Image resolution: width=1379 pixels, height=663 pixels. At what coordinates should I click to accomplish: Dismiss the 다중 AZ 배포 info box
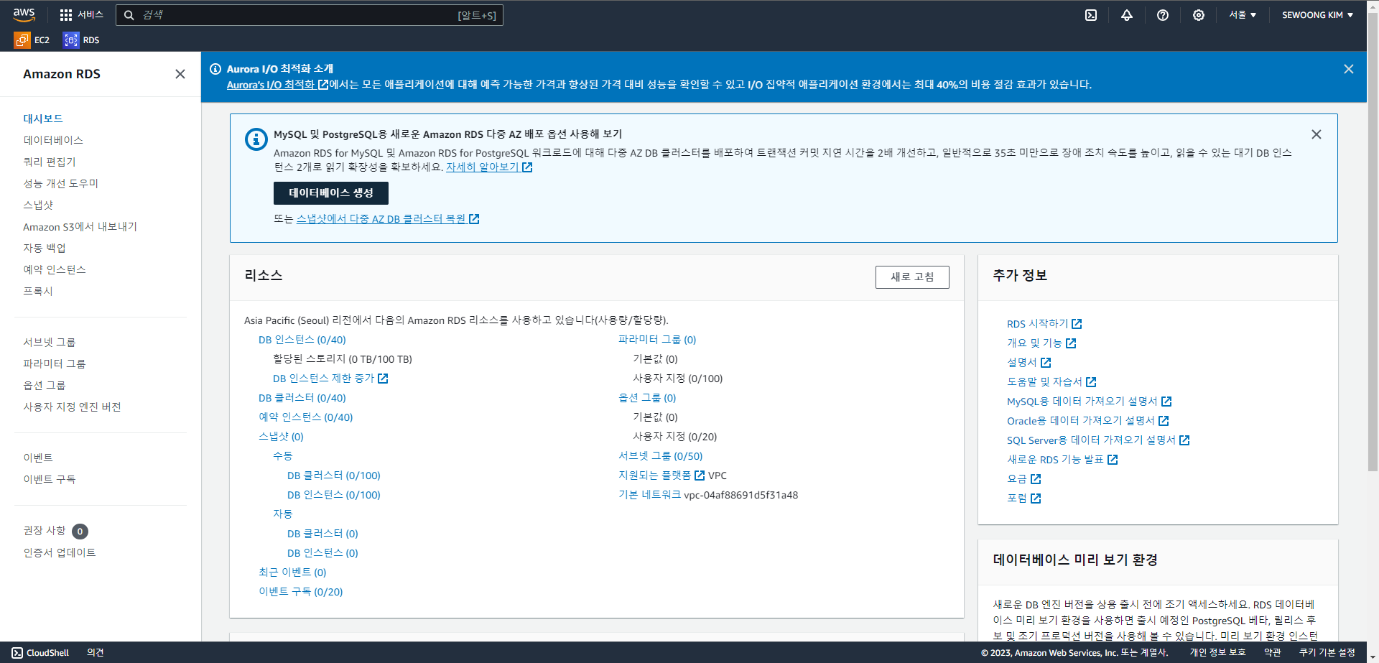(1316, 134)
